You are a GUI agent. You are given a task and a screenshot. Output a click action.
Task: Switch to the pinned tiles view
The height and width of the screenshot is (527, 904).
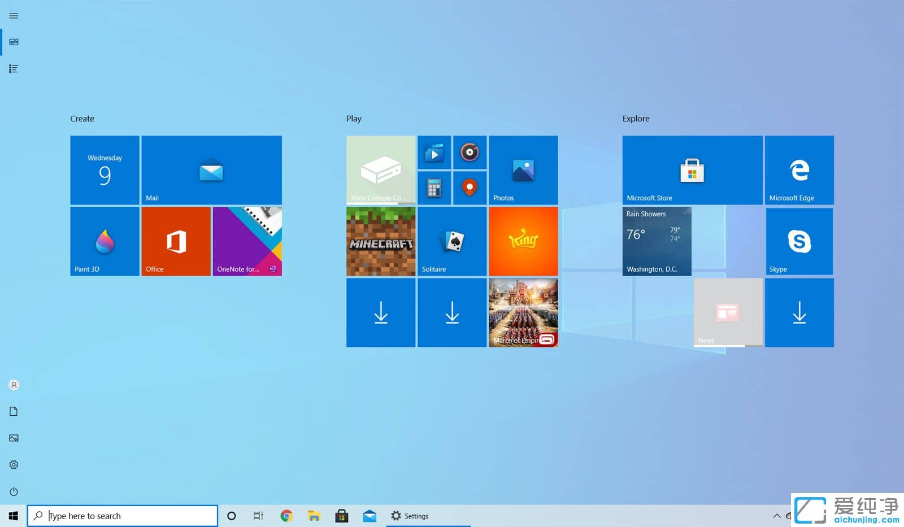[x=14, y=42]
